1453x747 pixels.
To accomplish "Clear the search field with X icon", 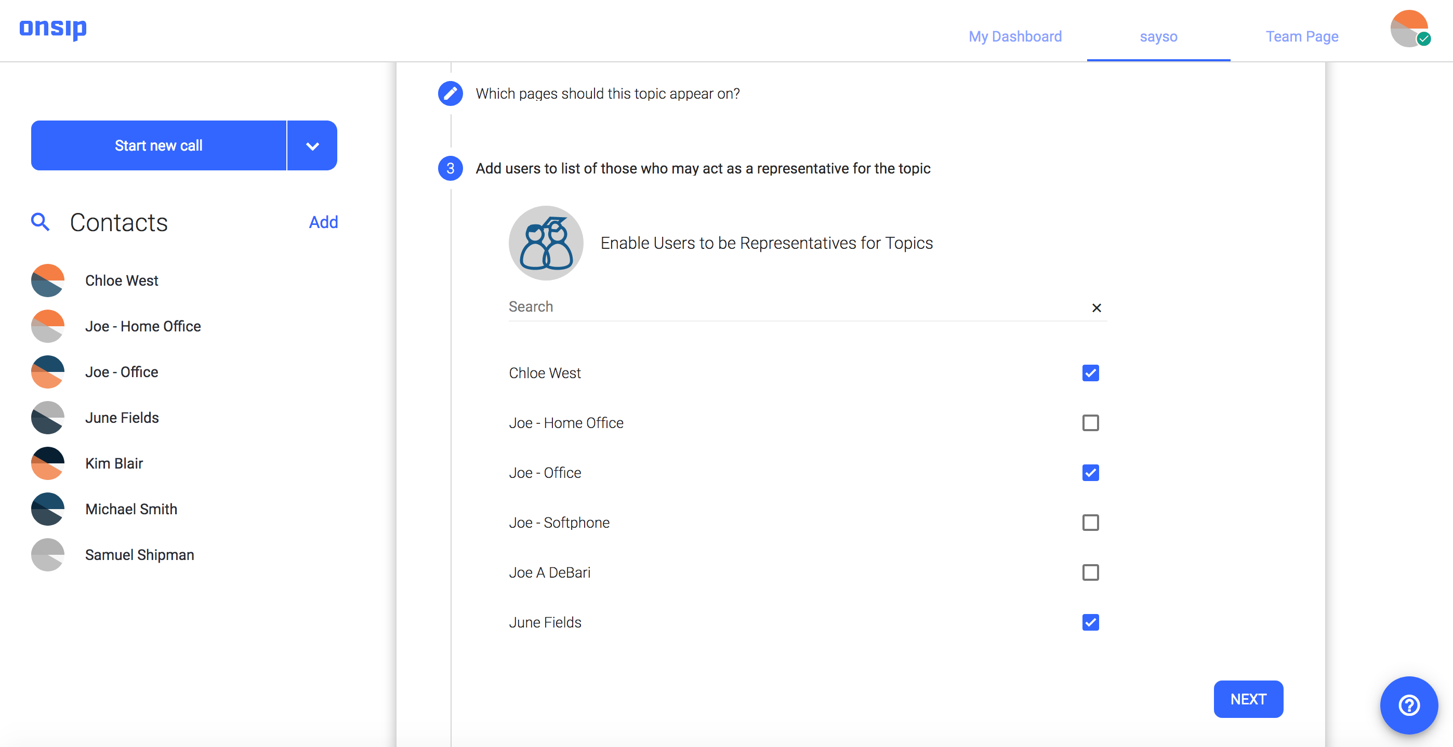I will click(x=1096, y=308).
